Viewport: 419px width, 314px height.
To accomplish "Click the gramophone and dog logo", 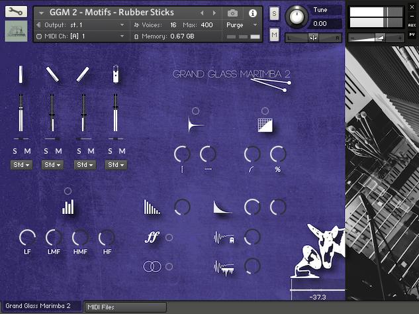I will coord(318,252).
